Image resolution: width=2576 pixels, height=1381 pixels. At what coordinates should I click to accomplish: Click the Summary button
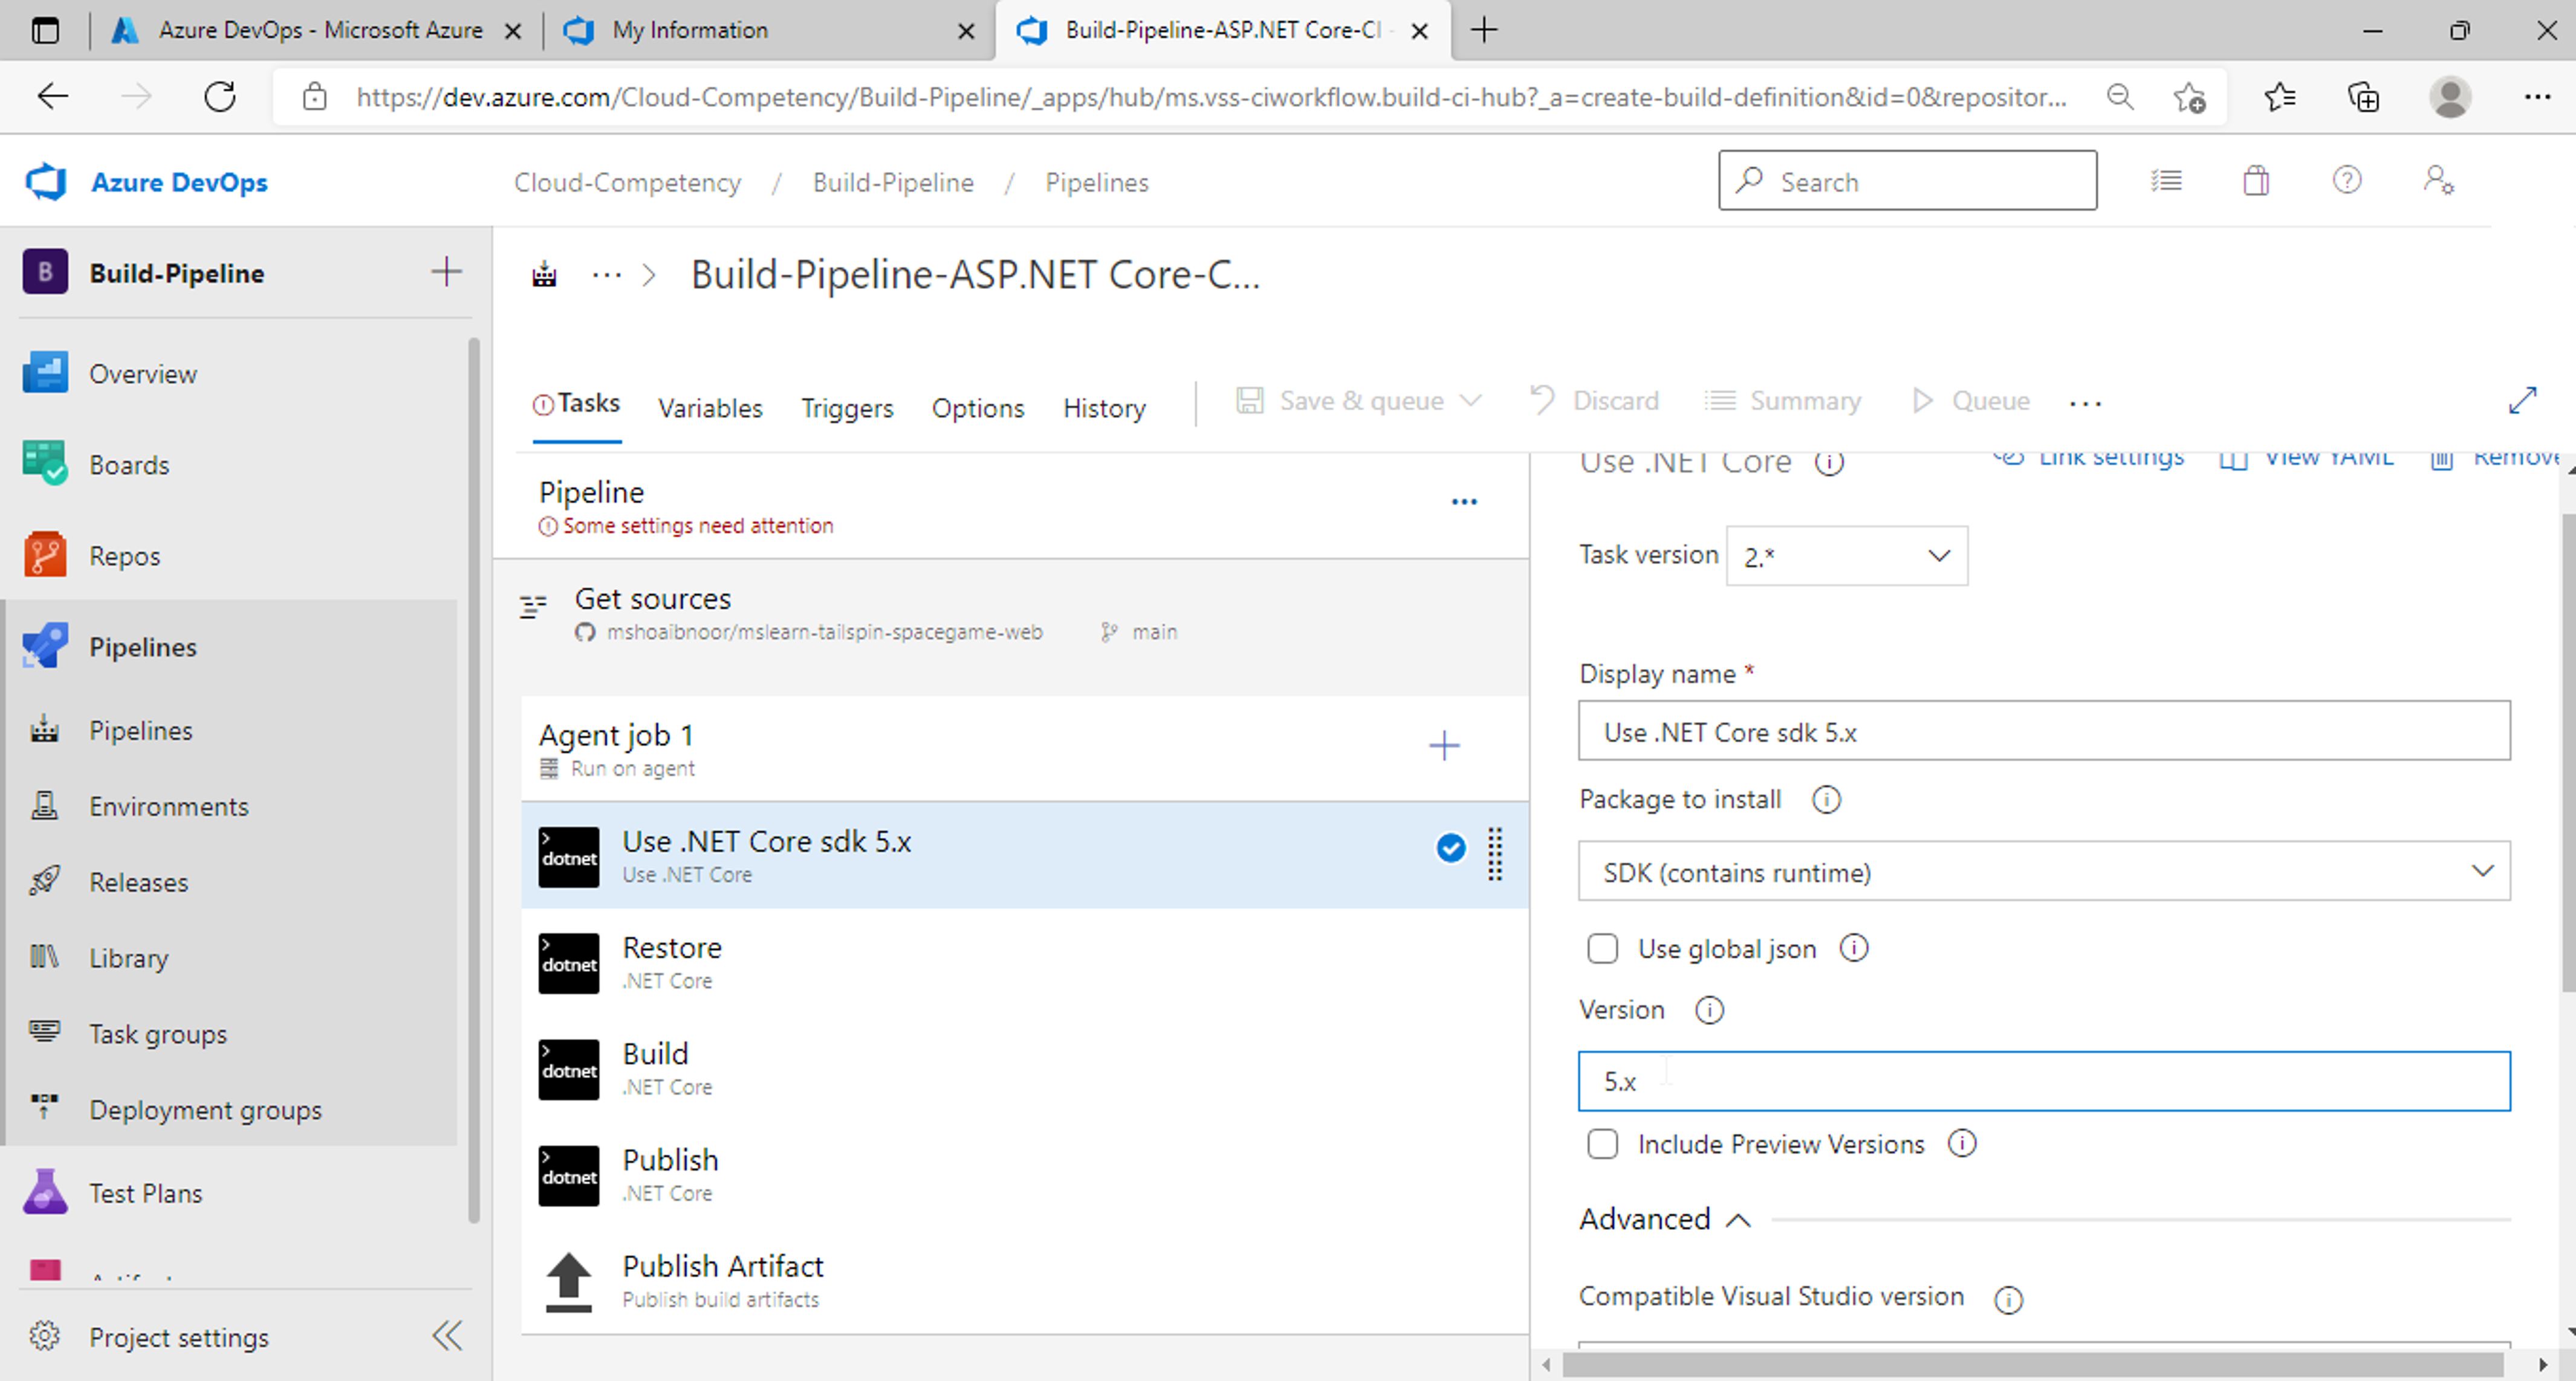point(1782,400)
